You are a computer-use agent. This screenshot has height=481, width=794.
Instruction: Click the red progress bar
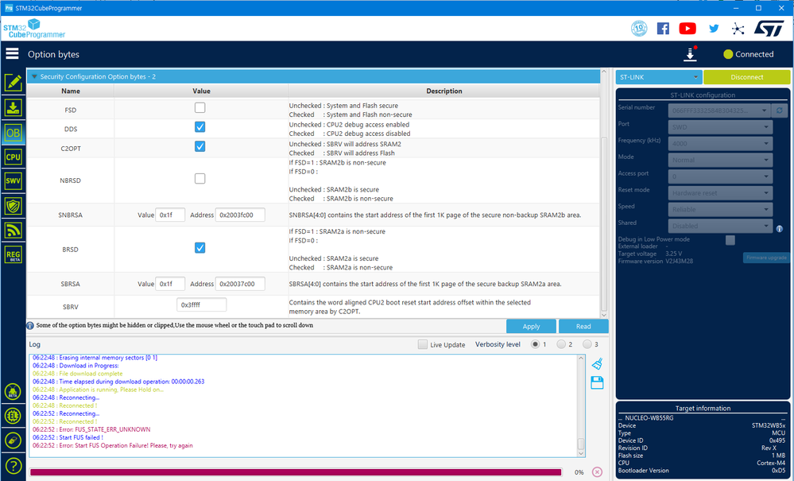(x=296, y=472)
